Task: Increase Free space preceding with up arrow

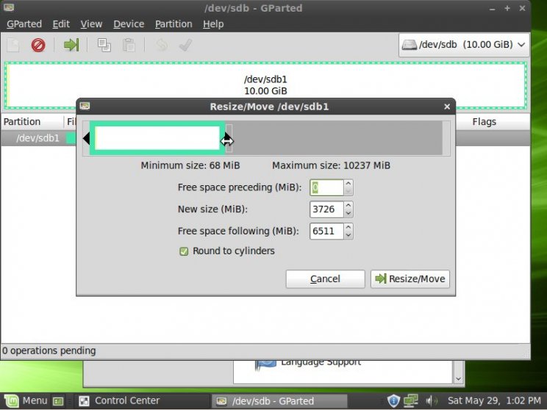Action: point(348,184)
